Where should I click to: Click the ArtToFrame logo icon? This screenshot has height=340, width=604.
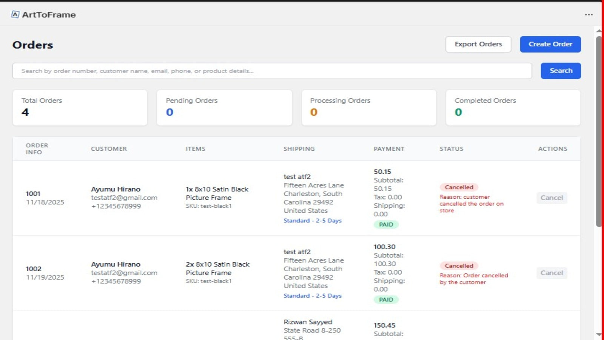point(15,14)
